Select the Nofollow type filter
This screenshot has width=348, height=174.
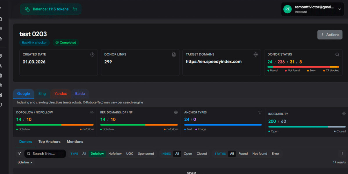115,154
